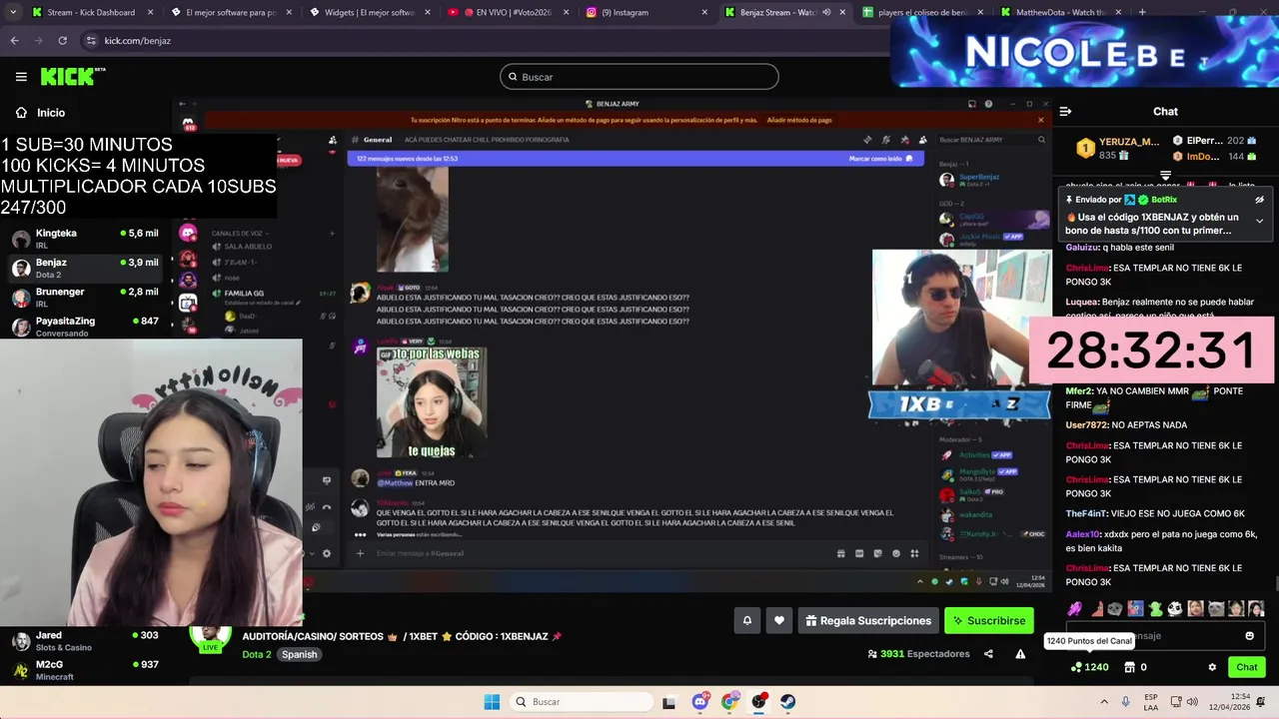Switch to (9) Instagram tab
The image size is (1279, 719).
(x=645, y=12)
